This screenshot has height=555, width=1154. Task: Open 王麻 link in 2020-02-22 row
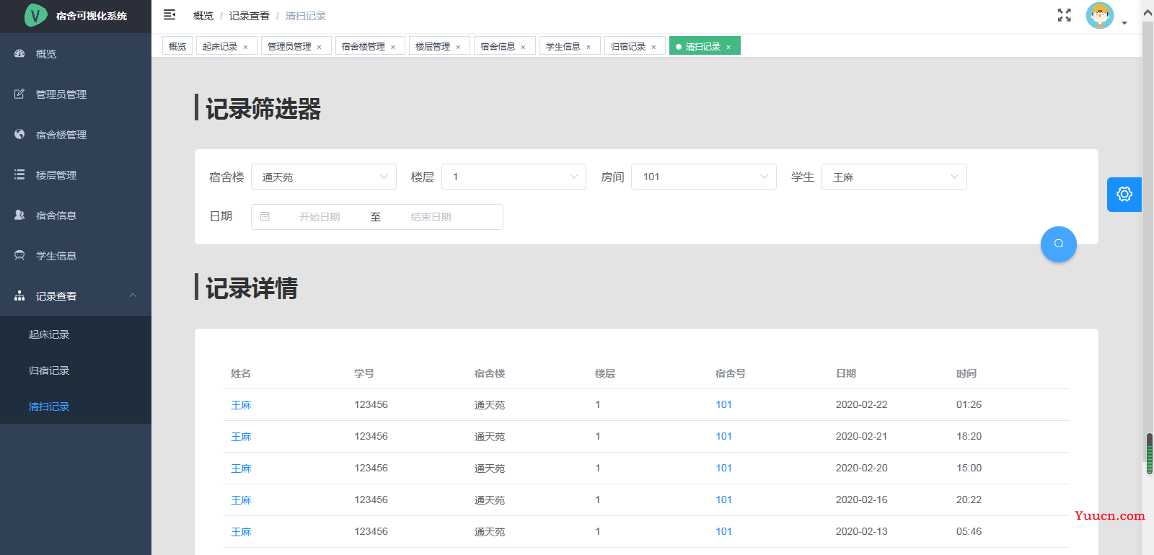tap(241, 405)
